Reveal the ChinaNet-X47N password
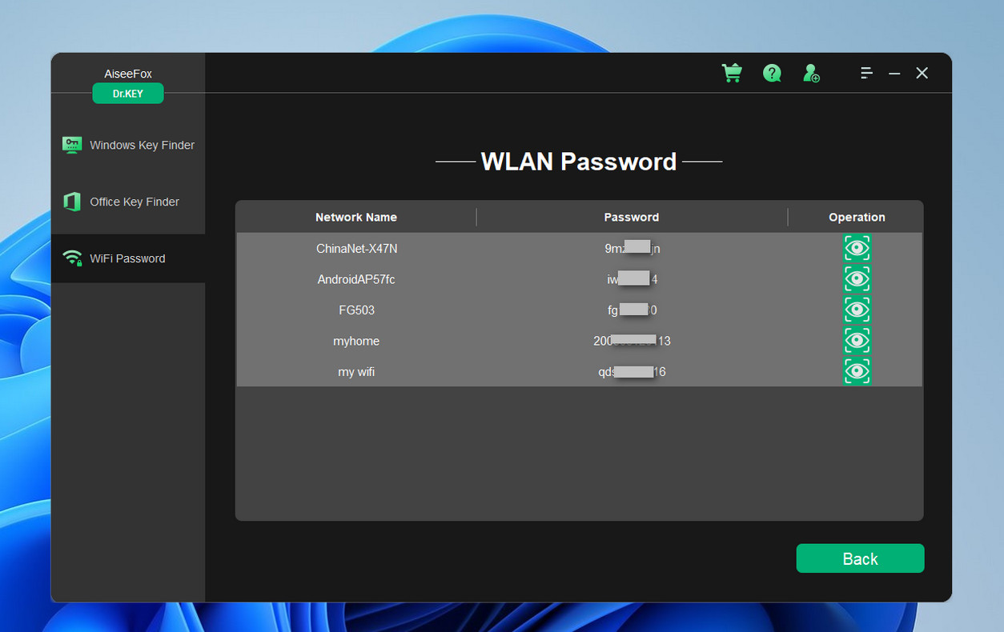The width and height of the screenshot is (1004, 632). 857,248
